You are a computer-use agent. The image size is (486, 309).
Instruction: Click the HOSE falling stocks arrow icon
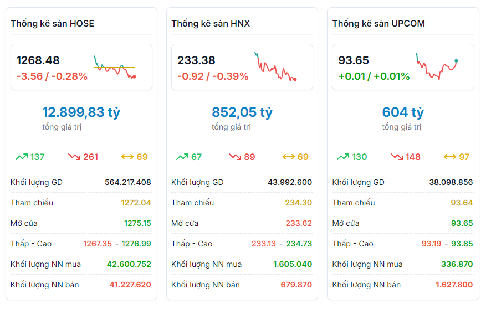(x=74, y=157)
